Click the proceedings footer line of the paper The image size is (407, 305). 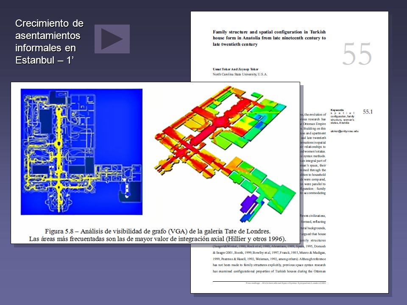coord(285,283)
